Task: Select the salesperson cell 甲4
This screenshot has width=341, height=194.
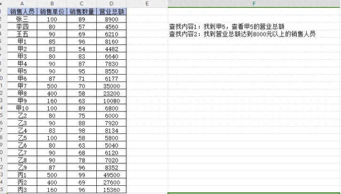Action: (22, 63)
